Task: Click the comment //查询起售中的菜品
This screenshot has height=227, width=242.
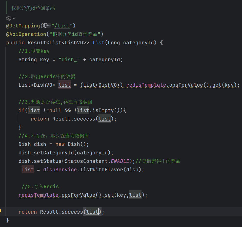Action: [x=158, y=161]
